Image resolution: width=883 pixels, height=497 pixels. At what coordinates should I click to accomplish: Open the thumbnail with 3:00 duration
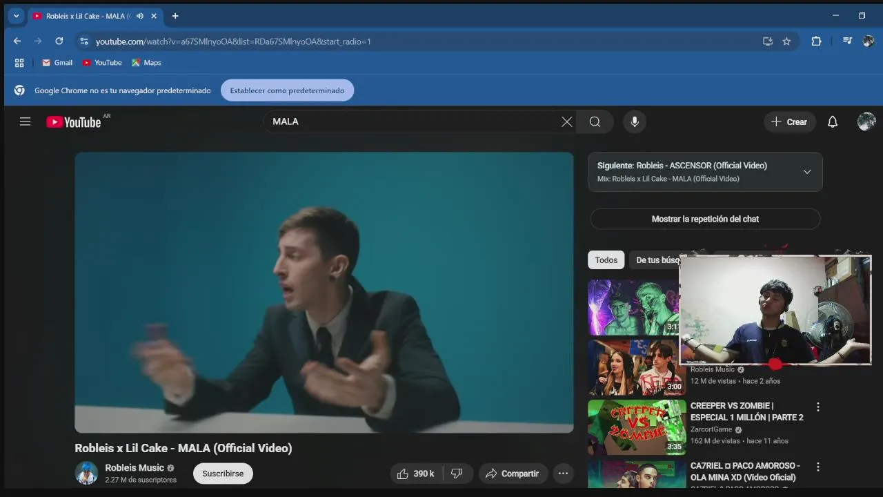point(637,367)
